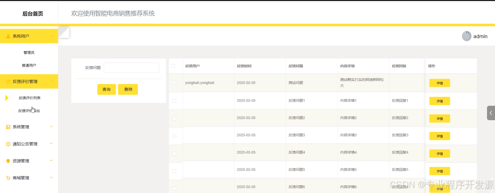Check the row for 反馈问题1

[174, 101]
